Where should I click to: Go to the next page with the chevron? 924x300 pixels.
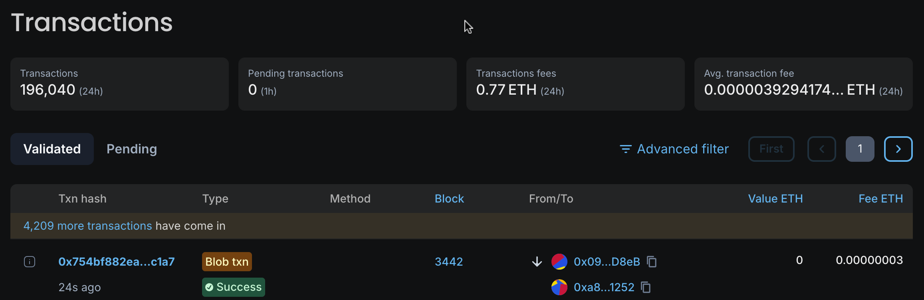(x=898, y=149)
